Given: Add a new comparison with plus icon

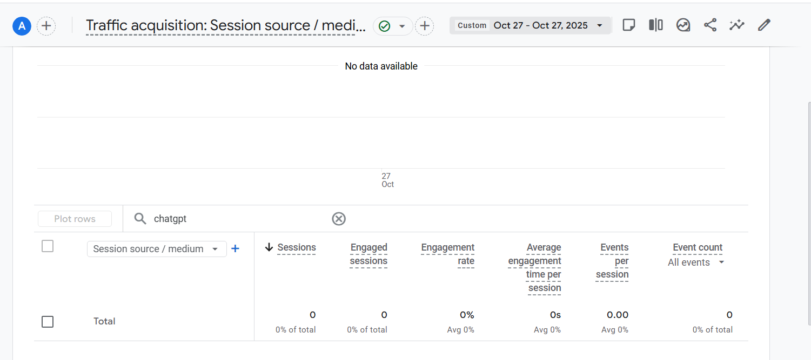Looking at the screenshot, I should [x=46, y=26].
